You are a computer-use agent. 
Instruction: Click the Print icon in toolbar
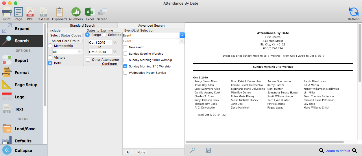pos(7,12)
